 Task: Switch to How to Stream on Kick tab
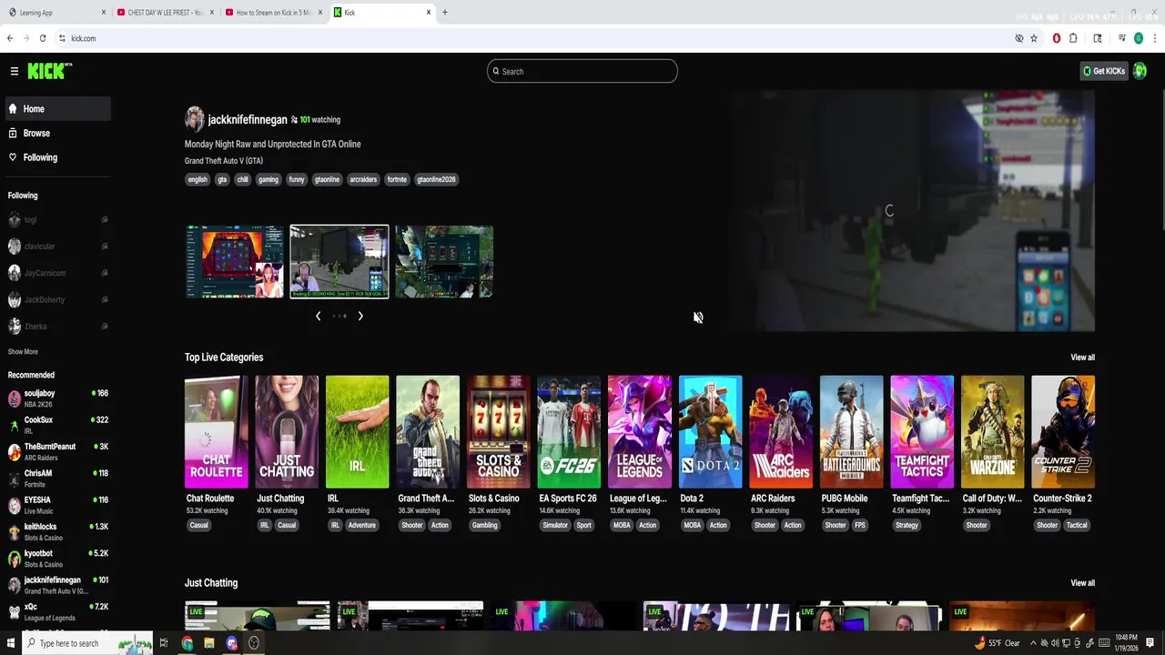274,13
